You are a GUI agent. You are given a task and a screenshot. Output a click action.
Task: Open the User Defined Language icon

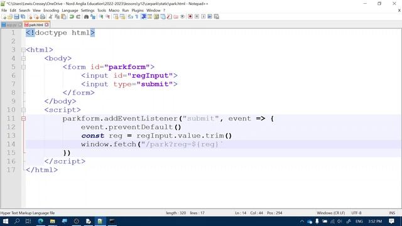click(149, 17)
